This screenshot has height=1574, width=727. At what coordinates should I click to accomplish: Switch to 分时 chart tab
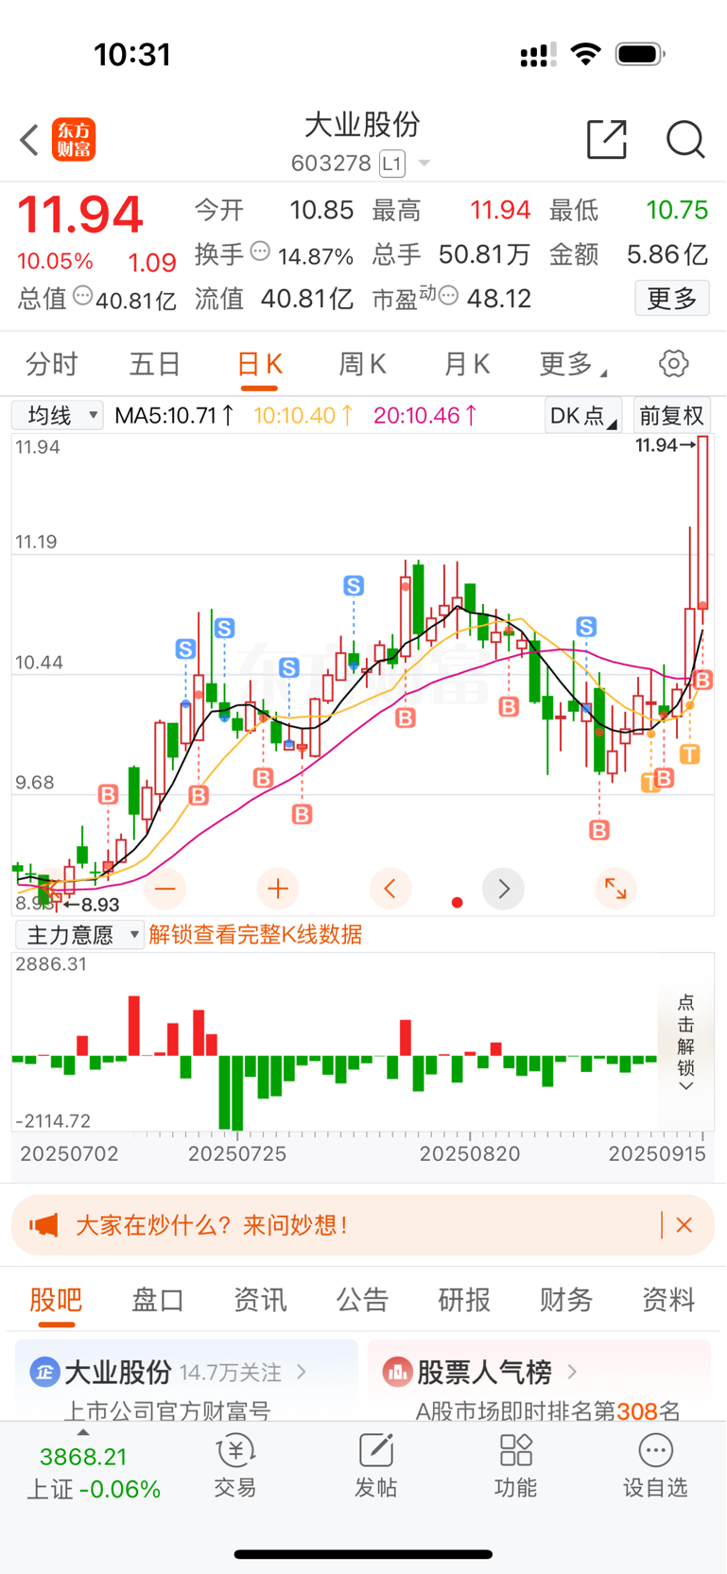(x=52, y=364)
